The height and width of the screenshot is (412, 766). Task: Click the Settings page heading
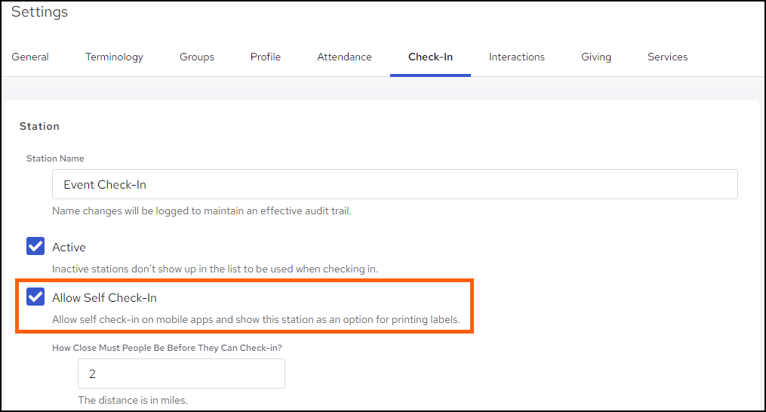click(39, 12)
